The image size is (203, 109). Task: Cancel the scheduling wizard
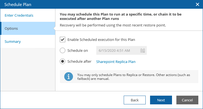(x=187, y=100)
